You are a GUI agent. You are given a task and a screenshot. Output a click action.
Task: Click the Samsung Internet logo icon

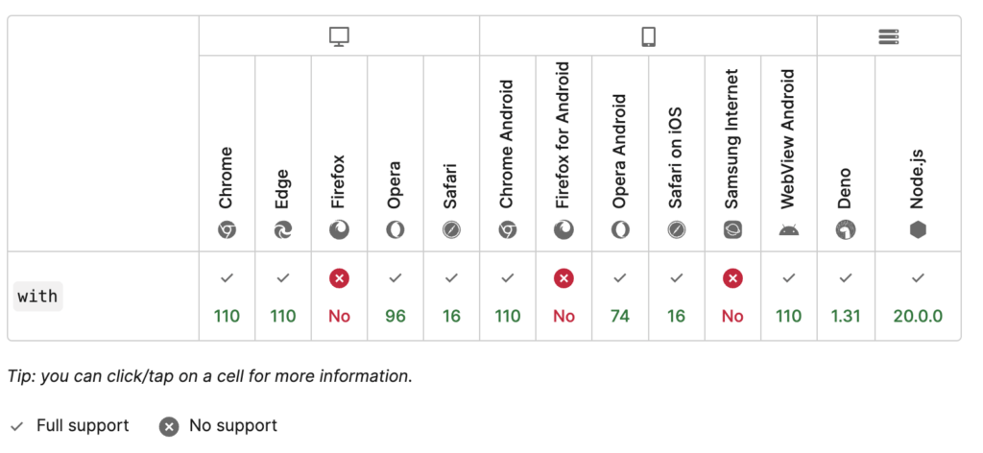pyautogui.click(x=732, y=230)
